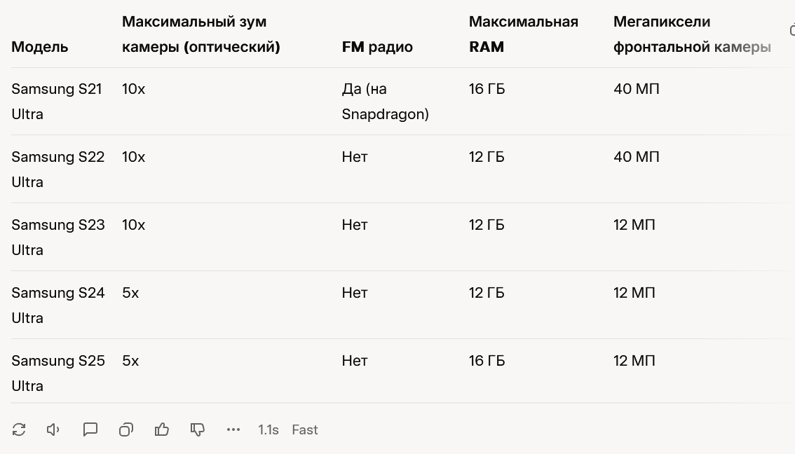Open the comment bubble icon
Viewport: 795px width, 454px height.
[90, 429]
